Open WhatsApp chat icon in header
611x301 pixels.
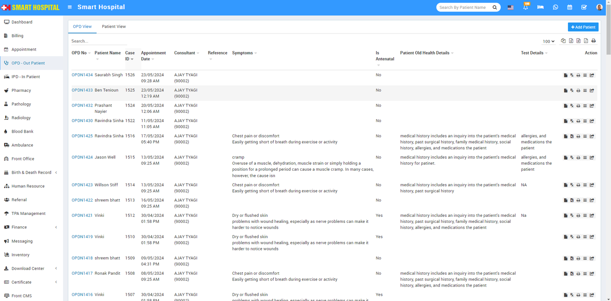click(x=555, y=7)
